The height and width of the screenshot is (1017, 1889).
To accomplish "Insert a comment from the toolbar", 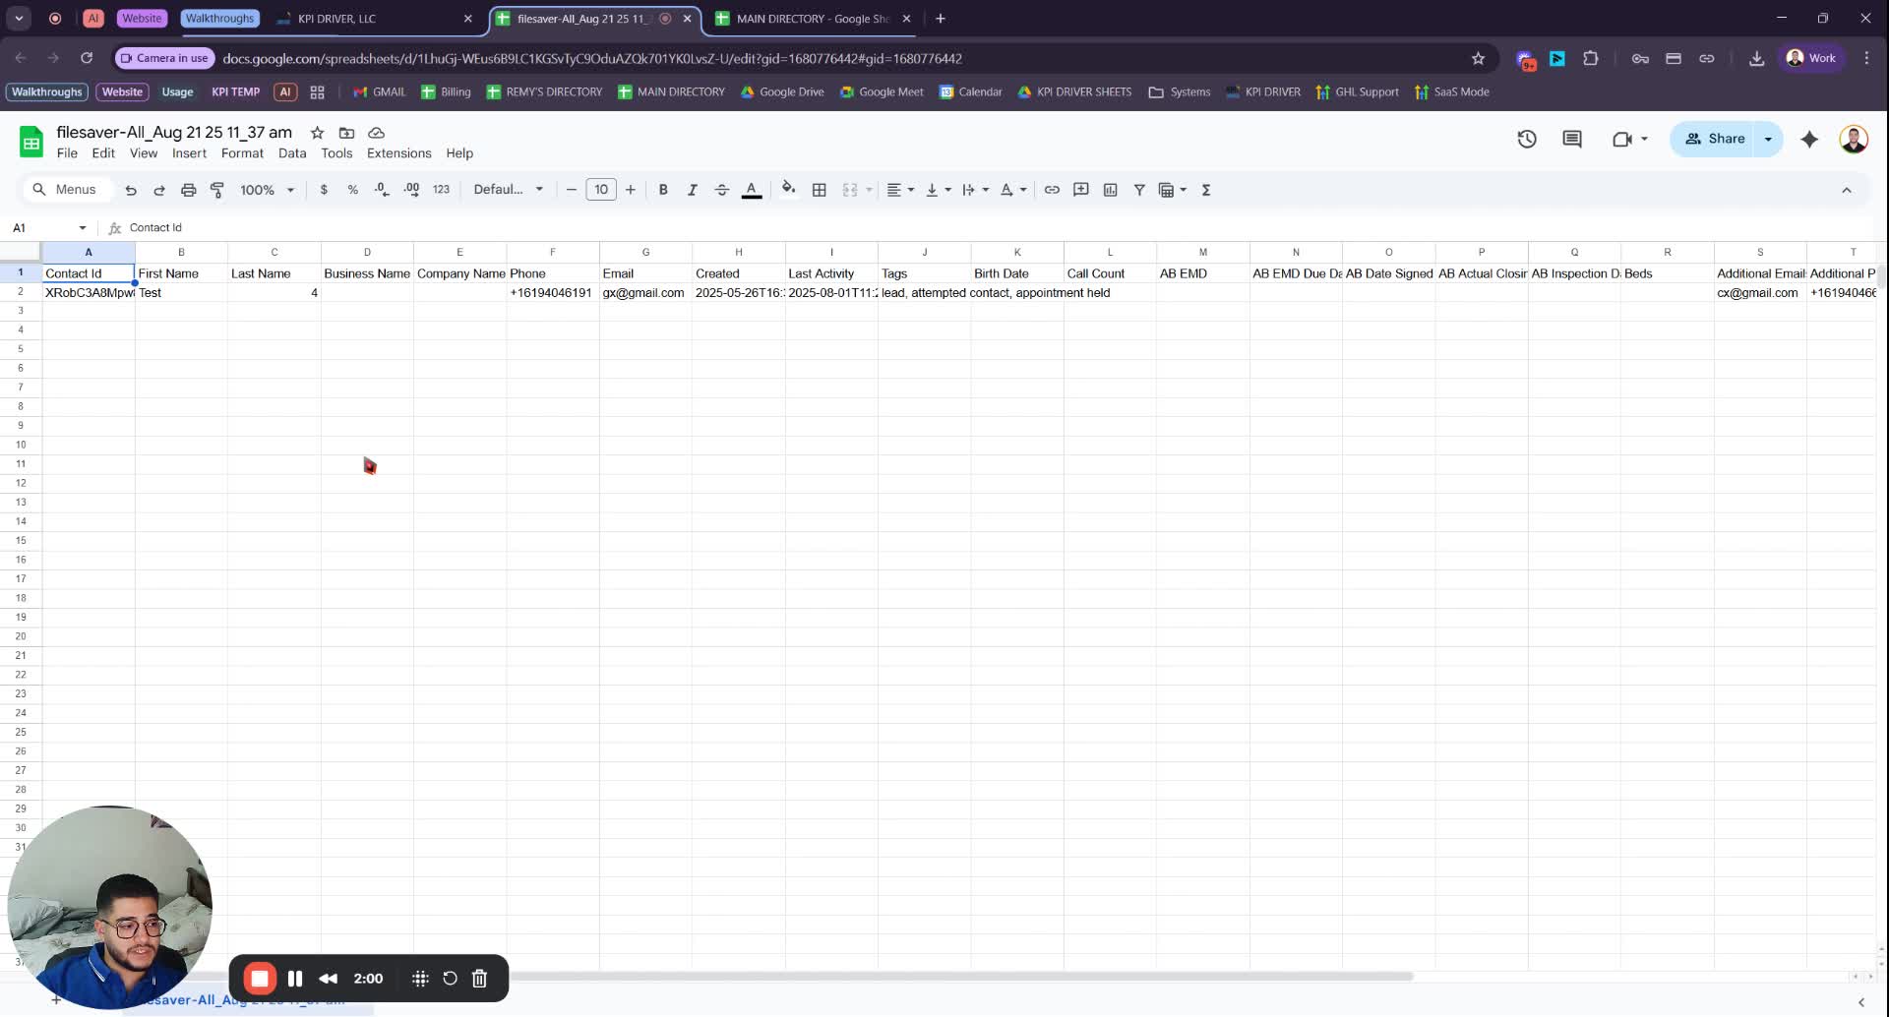I will click(1080, 190).
